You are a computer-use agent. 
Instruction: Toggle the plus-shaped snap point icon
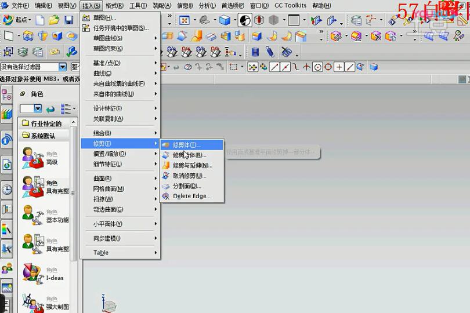click(339, 67)
